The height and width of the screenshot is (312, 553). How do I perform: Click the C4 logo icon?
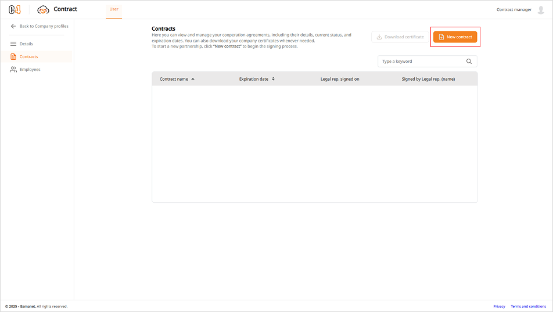pyautogui.click(x=15, y=9)
